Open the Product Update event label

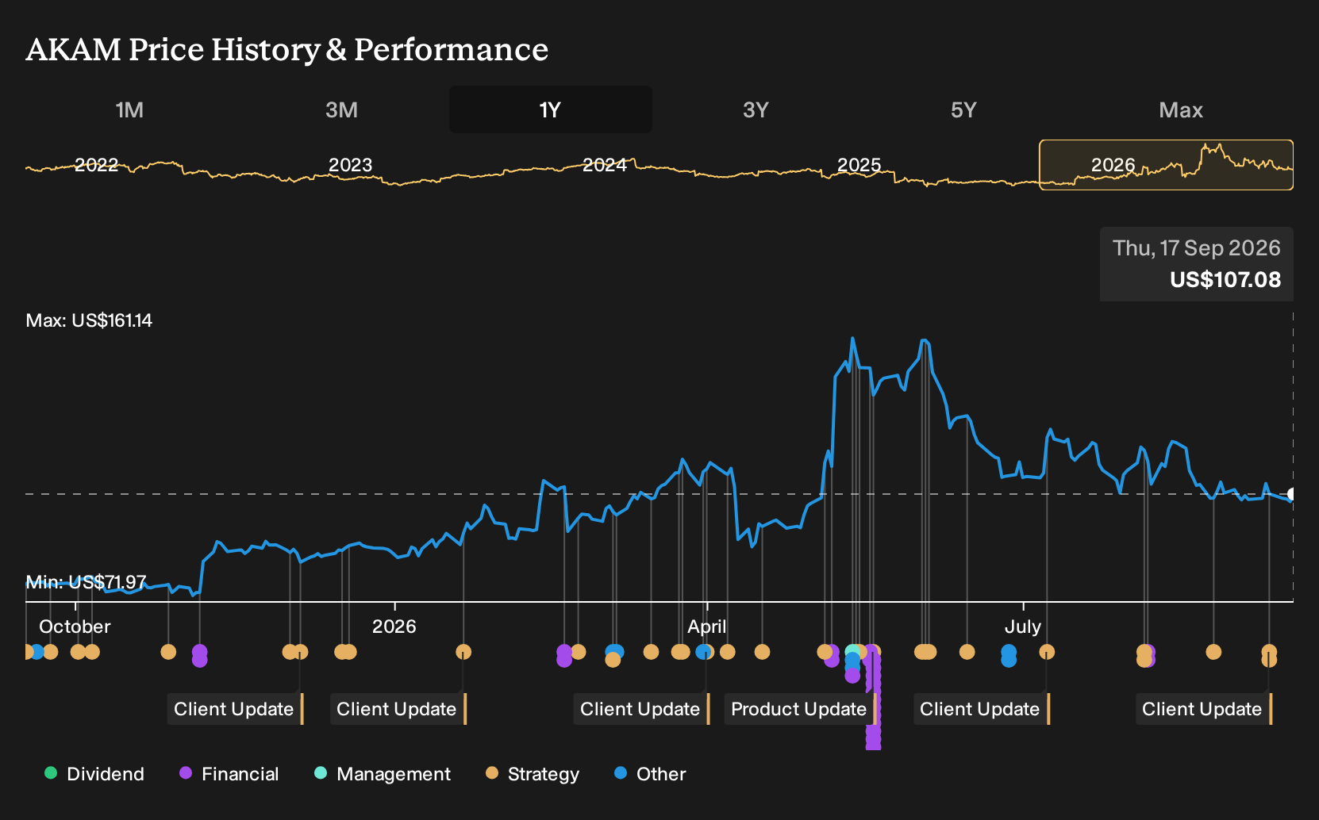pyautogui.click(x=800, y=709)
